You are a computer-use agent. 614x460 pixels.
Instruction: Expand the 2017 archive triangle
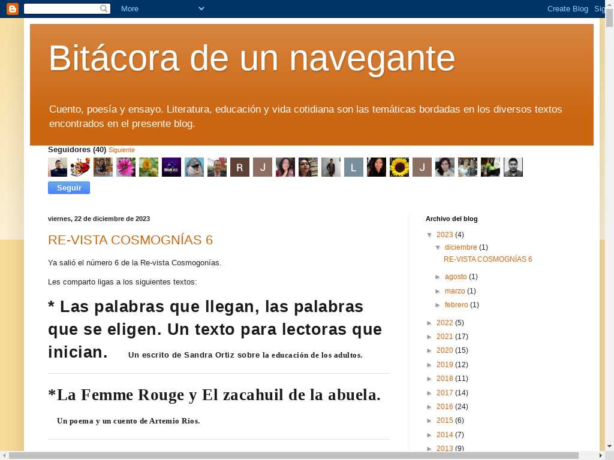(x=429, y=393)
